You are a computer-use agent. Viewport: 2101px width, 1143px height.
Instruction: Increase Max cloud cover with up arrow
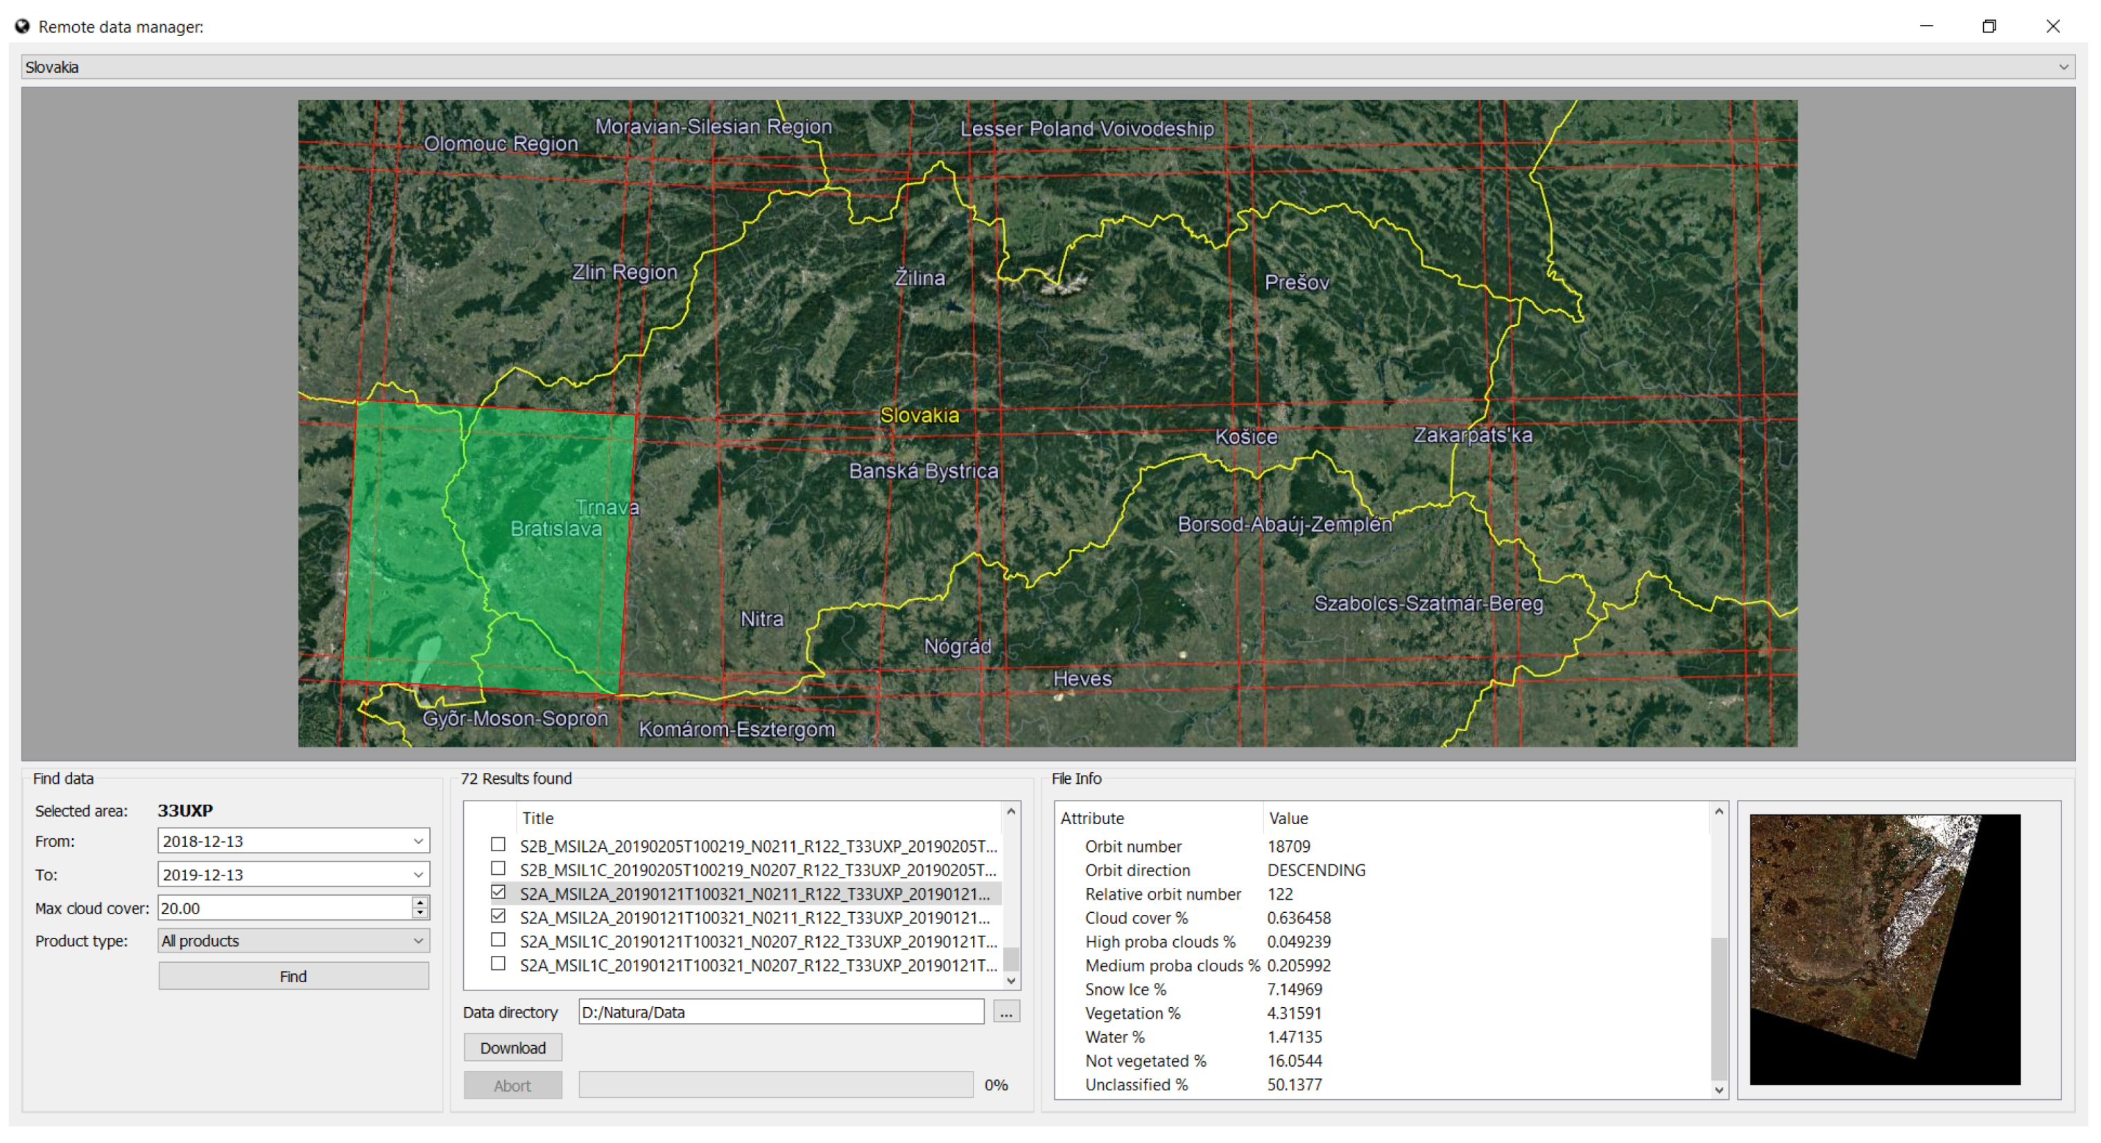tap(420, 902)
